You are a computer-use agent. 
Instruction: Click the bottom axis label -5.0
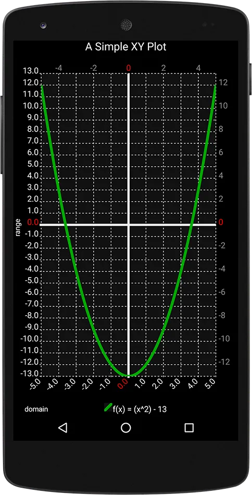click(35, 385)
